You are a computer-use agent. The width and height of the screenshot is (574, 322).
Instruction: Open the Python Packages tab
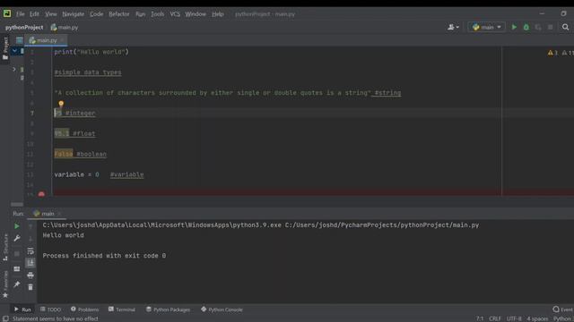(168, 309)
